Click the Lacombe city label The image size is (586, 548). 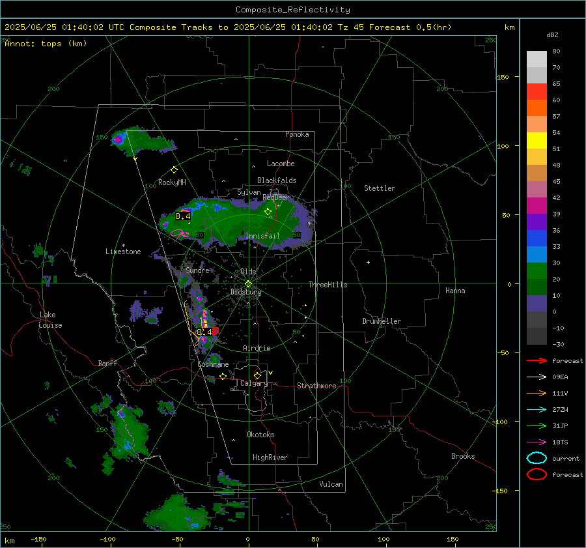(x=281, y=164)
